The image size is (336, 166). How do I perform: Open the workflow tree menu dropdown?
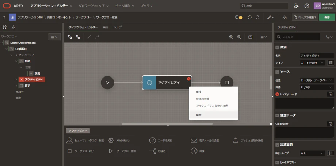54,37
